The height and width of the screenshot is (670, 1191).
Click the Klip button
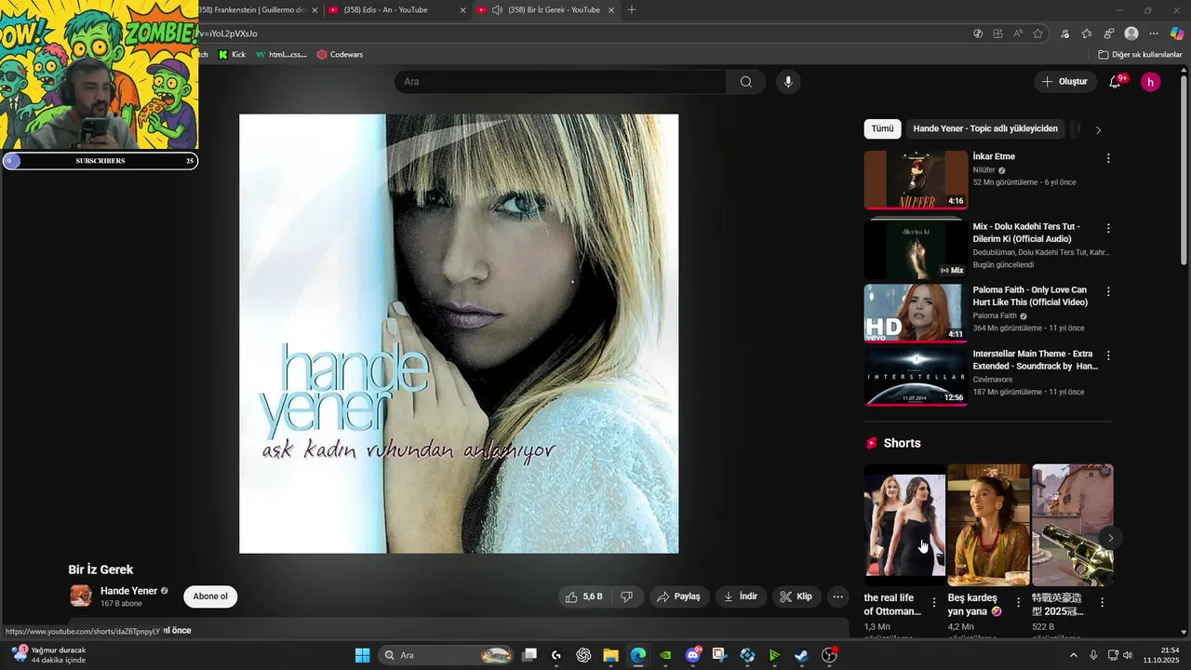(796, 596)
